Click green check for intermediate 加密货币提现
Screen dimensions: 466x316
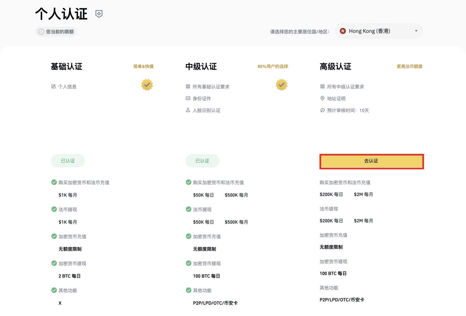pyautogui.click(x=188, y=263)
